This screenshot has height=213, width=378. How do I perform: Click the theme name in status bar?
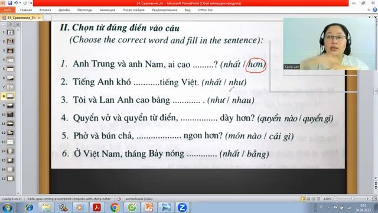(x=69, y=199)
